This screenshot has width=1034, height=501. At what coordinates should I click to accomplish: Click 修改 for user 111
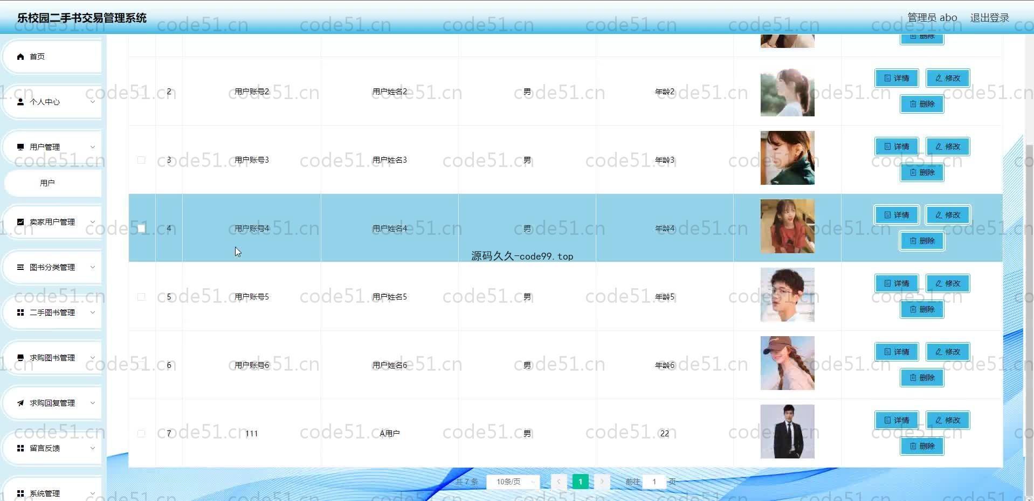coord(948,420)
